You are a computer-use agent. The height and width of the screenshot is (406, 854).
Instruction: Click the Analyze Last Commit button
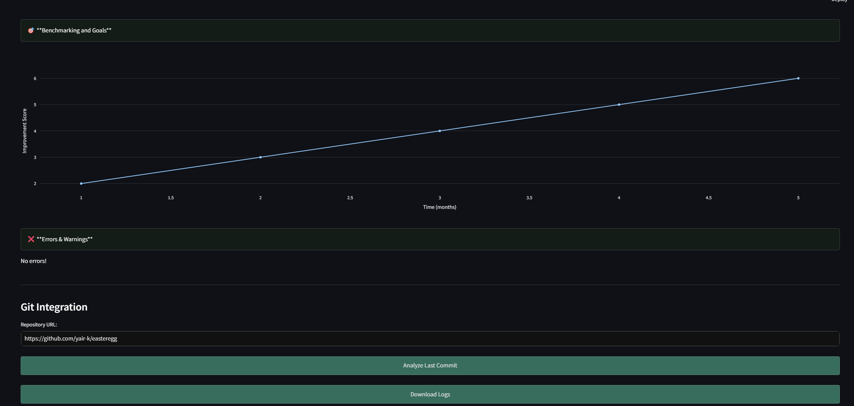coord(430,365)
